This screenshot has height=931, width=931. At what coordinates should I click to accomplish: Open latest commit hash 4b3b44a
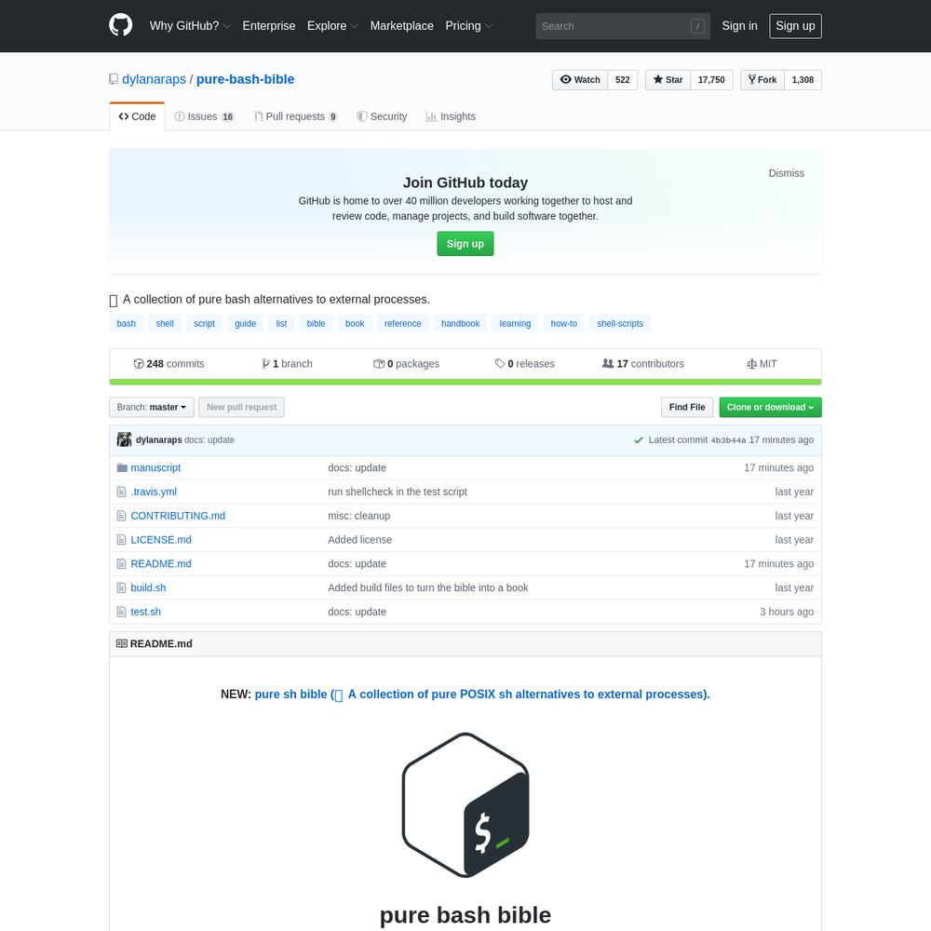728,440
